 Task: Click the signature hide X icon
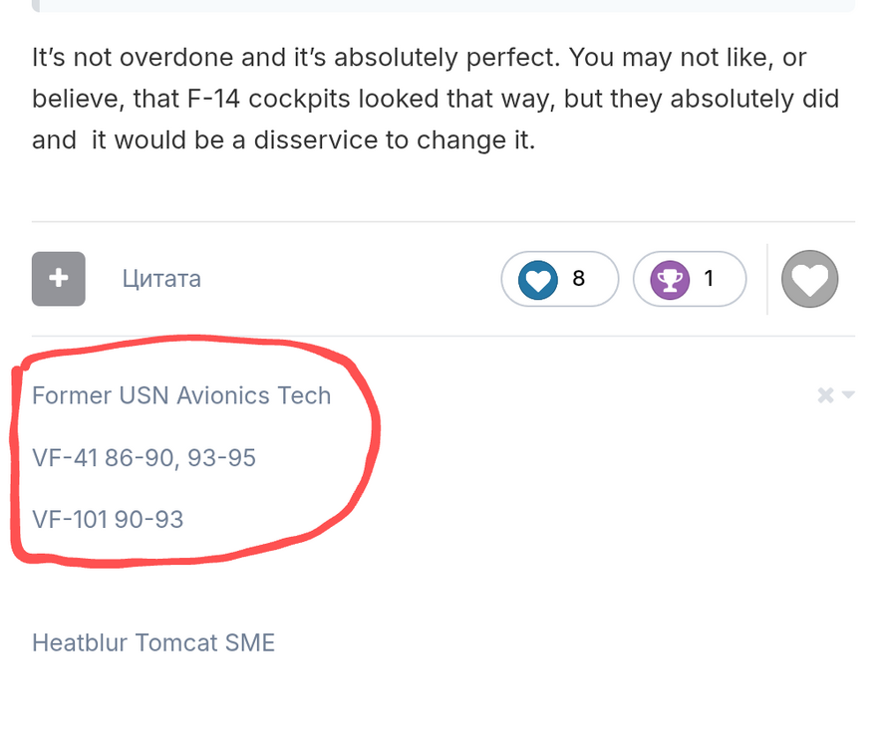click(x=824, y=395)
